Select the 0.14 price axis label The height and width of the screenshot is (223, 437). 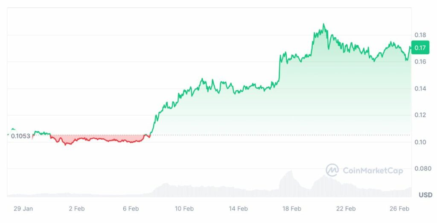pos(420,88)
